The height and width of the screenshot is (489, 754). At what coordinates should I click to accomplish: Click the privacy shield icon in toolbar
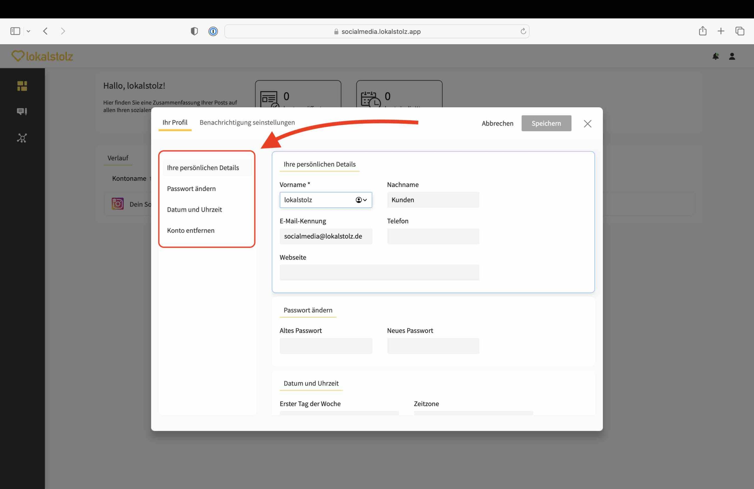(194, 31)
